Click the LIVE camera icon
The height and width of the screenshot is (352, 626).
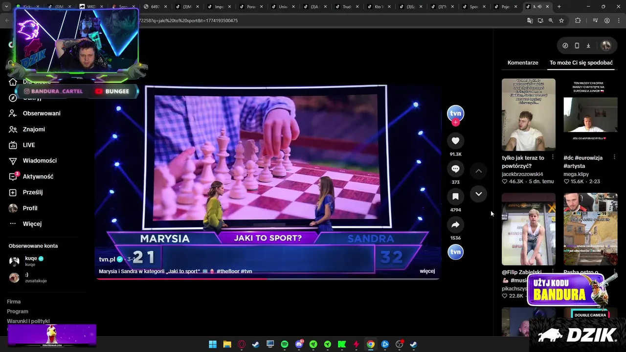[13, 145]
